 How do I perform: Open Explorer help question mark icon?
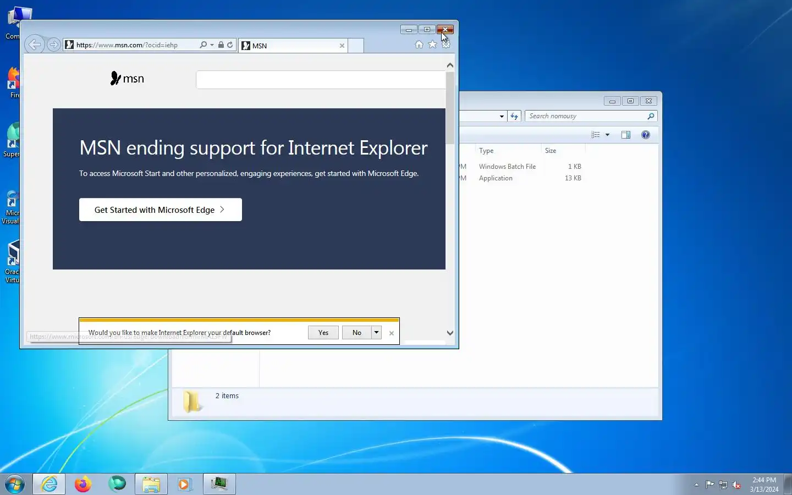(646, 135)
